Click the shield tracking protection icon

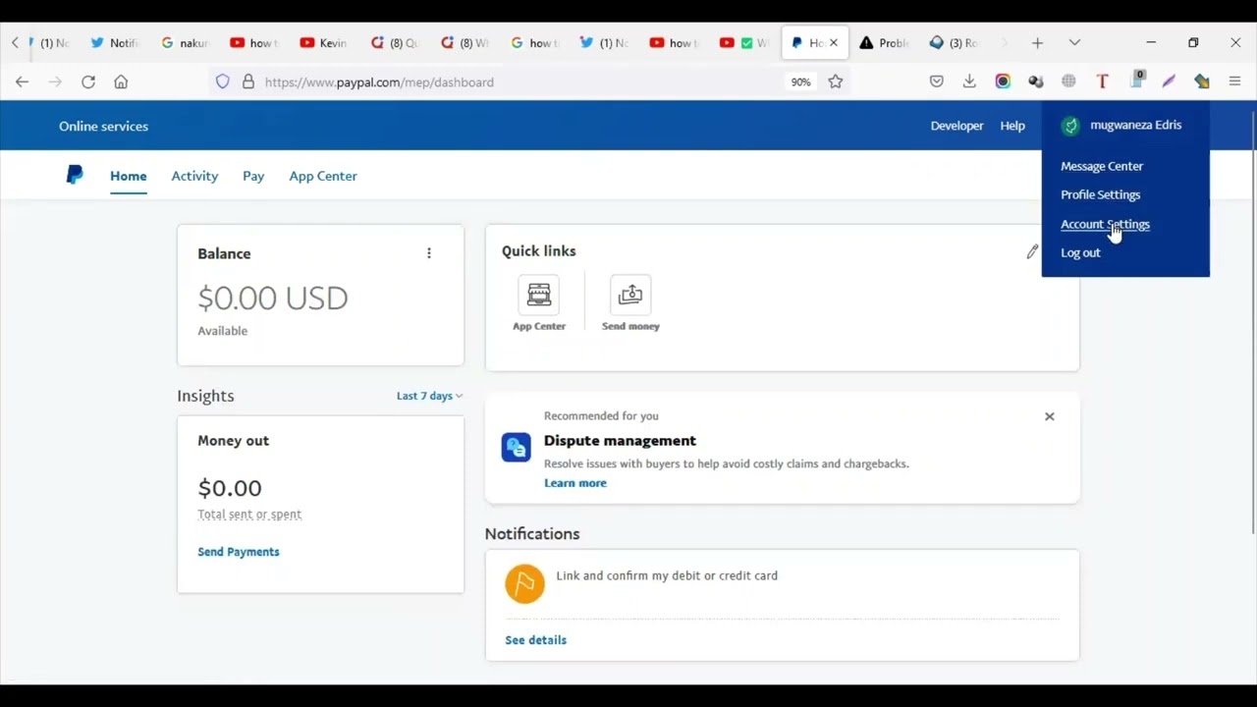click(x=223, y=82)
